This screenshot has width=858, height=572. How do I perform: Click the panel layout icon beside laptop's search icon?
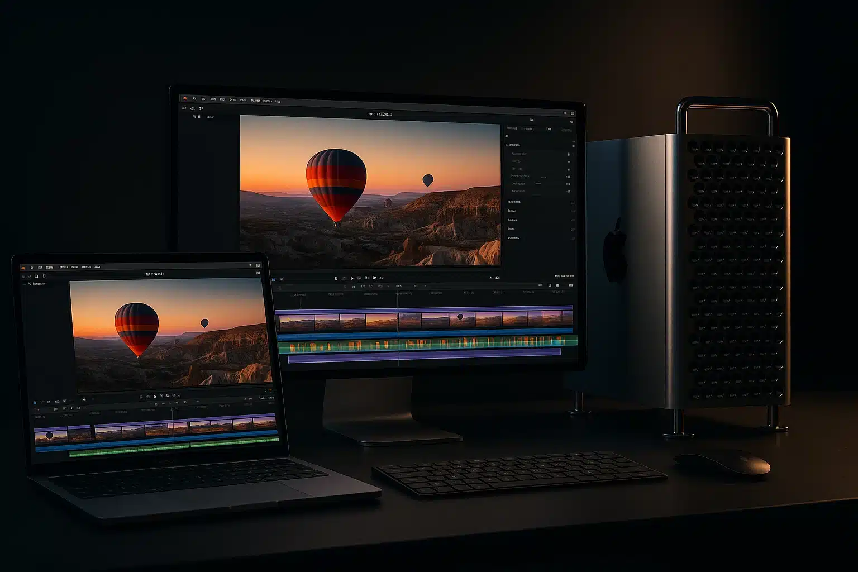click(x=258, y=265)
